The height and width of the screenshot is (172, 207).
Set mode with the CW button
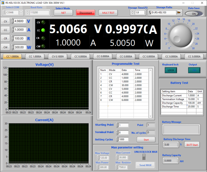5,47
